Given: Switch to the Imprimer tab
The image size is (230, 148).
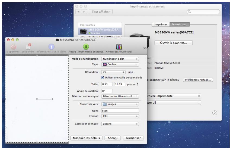Looking at the screenshot, I should tap(161, 25).
